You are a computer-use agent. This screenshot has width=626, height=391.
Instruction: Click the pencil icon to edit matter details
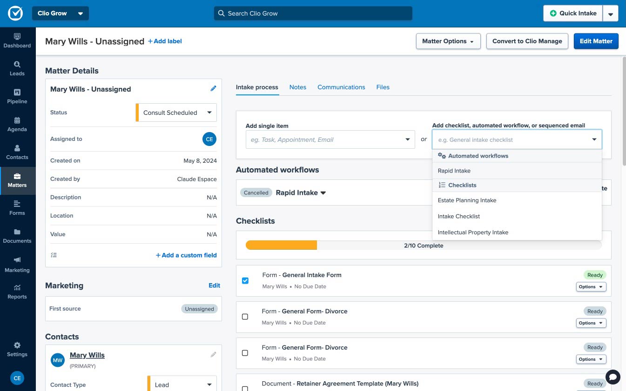[213, 88]
